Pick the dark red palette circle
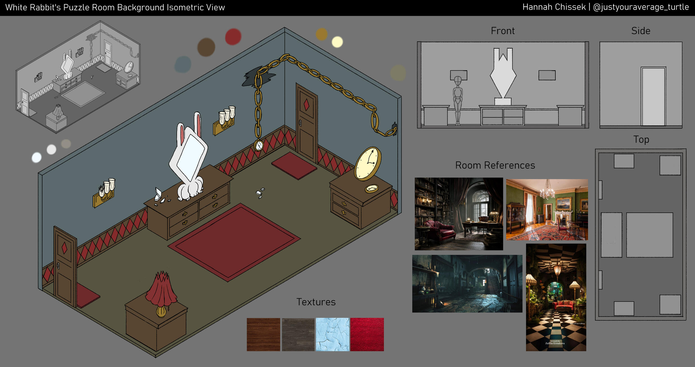The width and height of the screenshot is (695, 367). click(233, 37)
